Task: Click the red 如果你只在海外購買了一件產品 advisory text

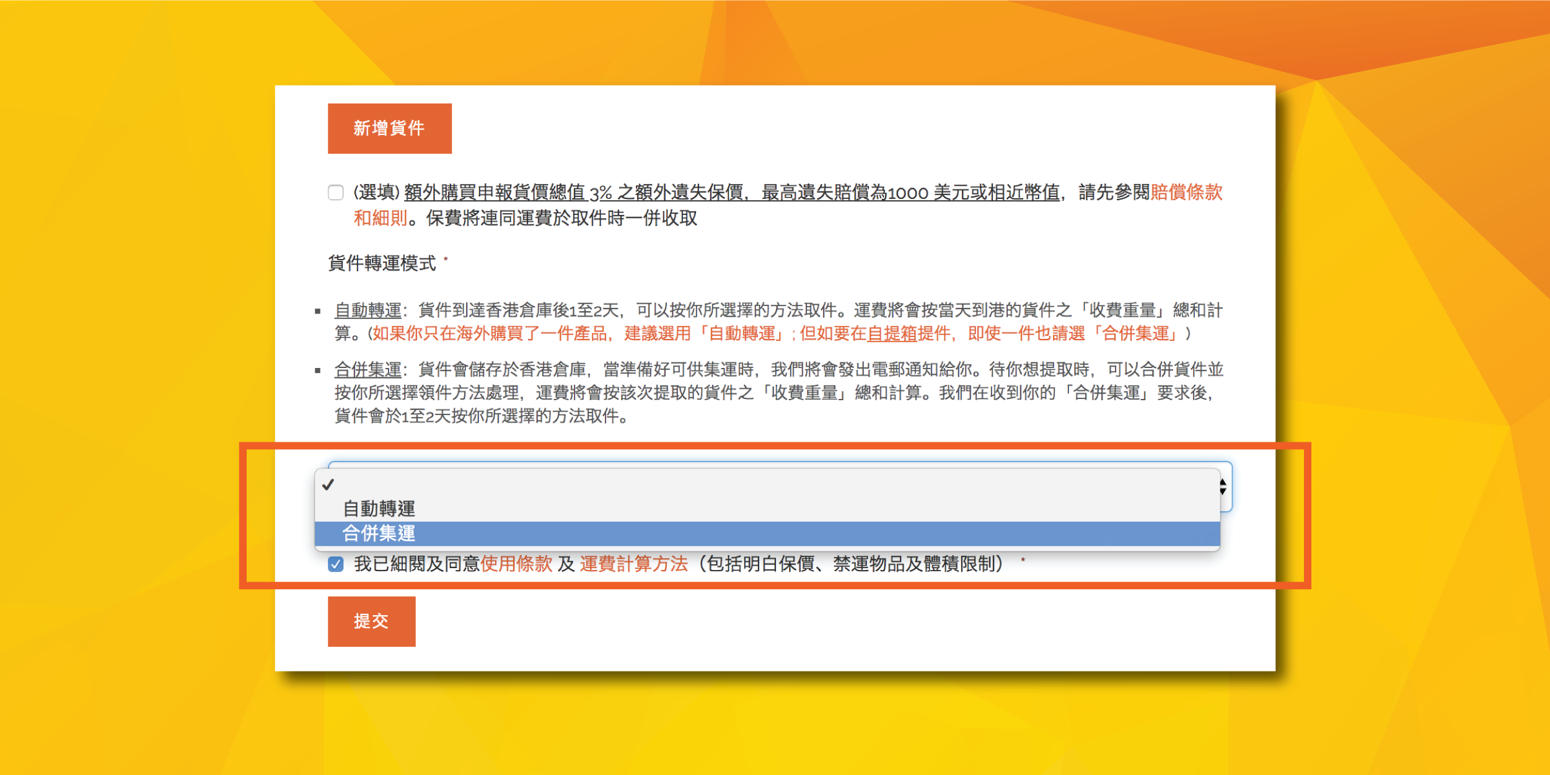Action: [x=490, y=334]
